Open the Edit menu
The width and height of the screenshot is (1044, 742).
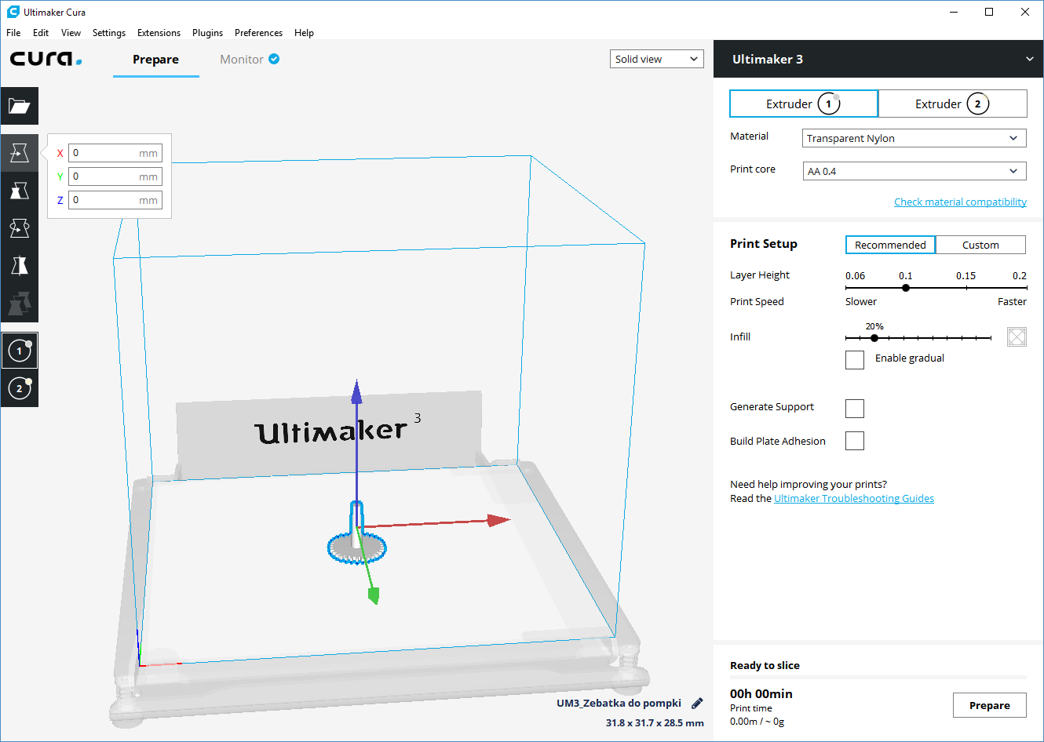pyautogui.click(x=41, y=33)
